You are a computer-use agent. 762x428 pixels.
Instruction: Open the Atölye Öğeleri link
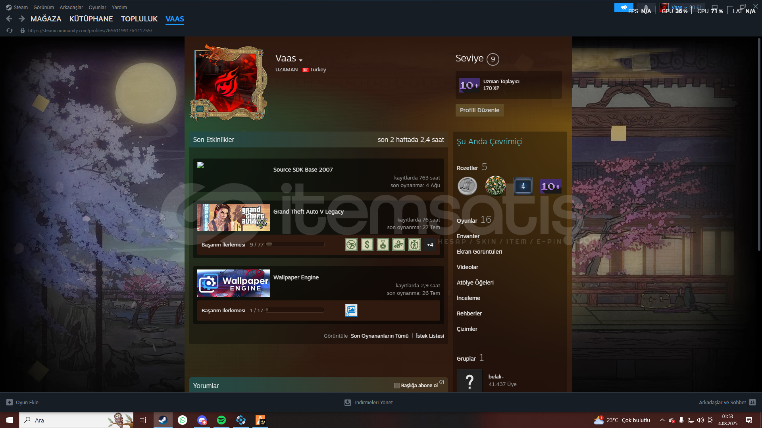(x=475, y=283)
